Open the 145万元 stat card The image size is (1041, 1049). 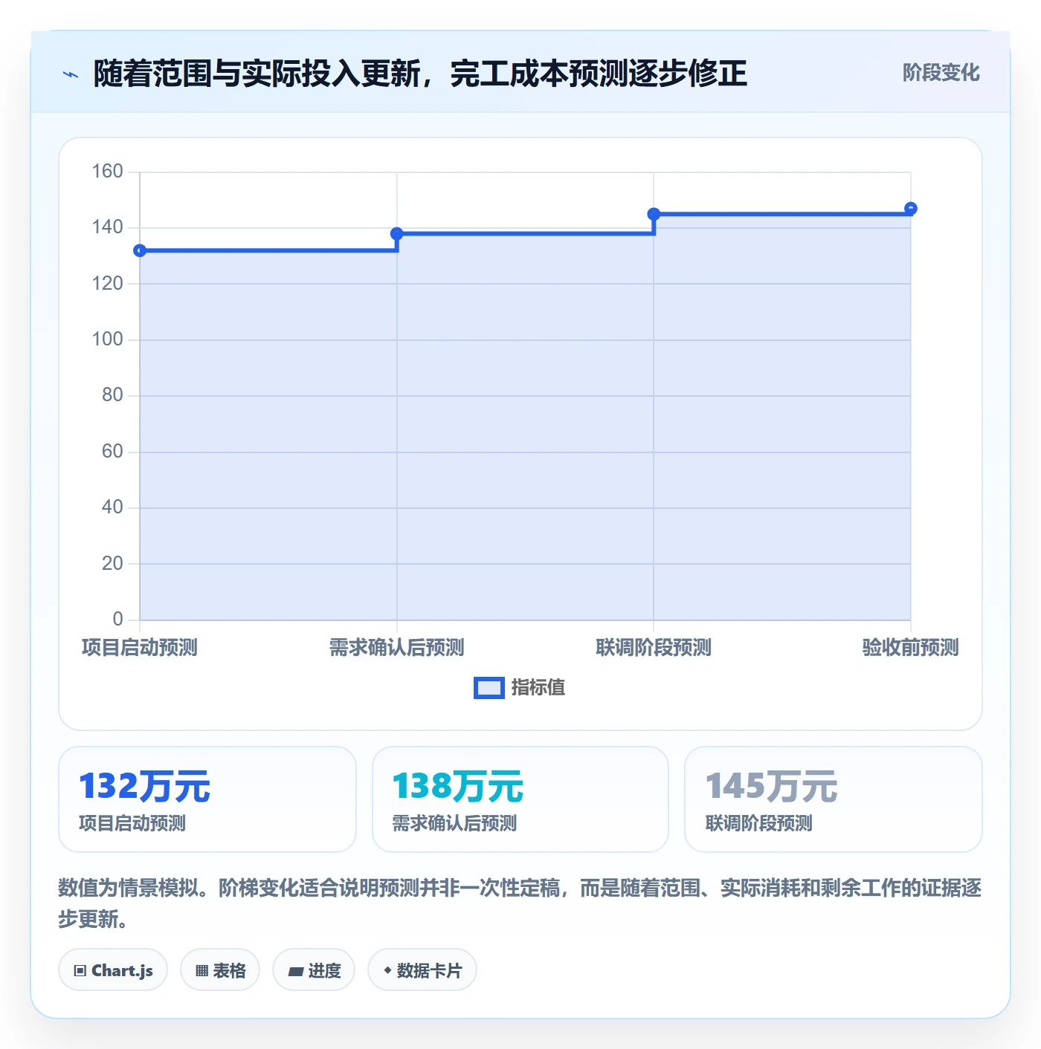[834, 799]
